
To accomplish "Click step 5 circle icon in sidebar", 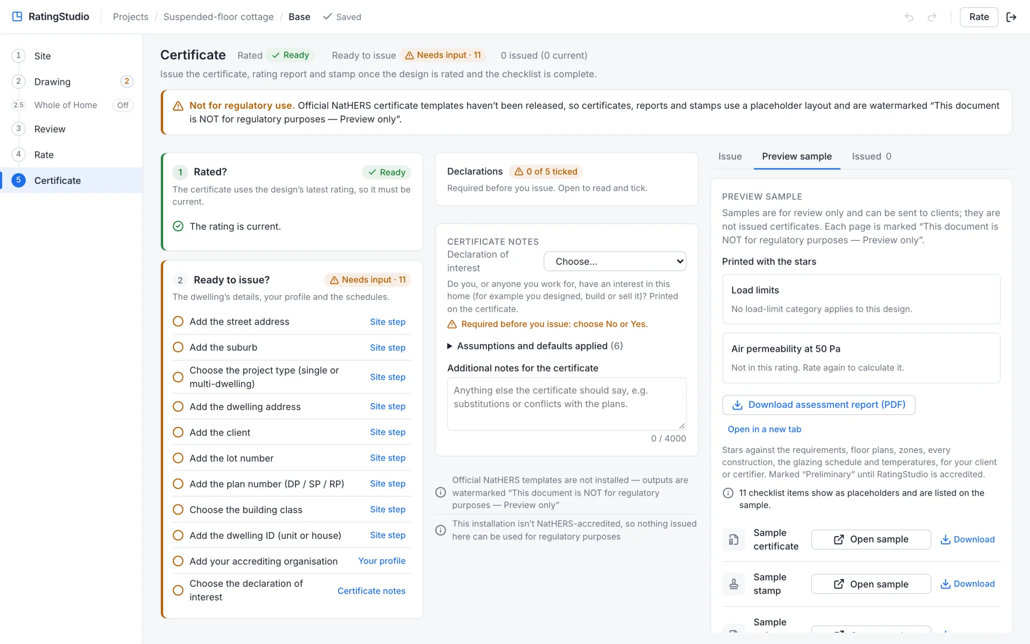I will [19, 180].
